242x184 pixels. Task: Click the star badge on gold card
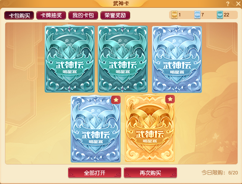coord(170,99)
